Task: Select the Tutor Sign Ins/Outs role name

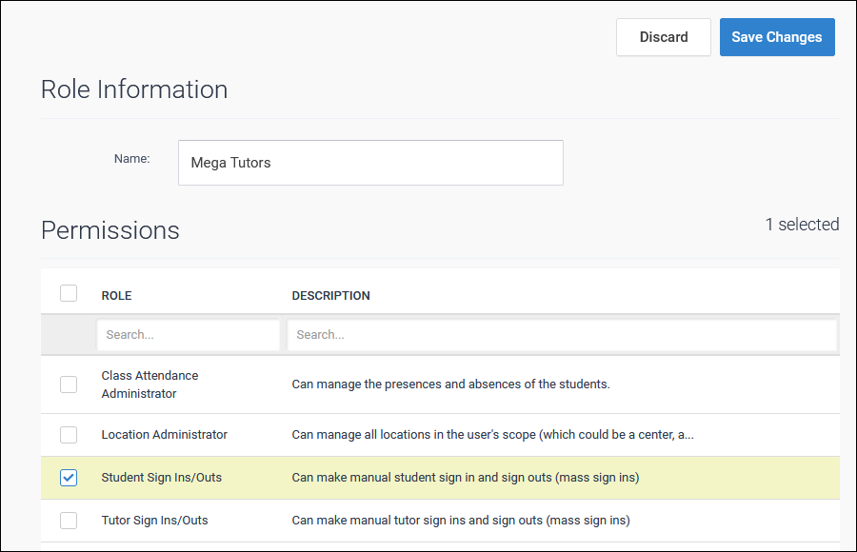Action: click(154, 521)
